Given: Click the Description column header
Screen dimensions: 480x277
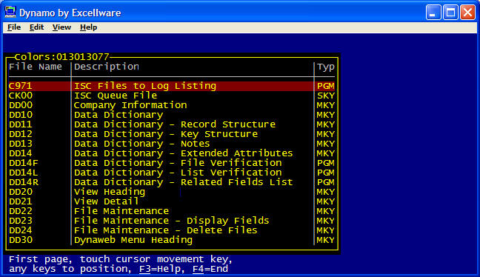Looking at the screenshot, I should 107,67.
